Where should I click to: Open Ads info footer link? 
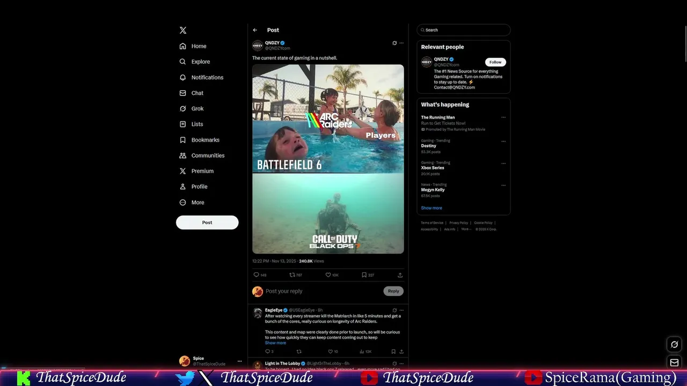pos(450,229)
